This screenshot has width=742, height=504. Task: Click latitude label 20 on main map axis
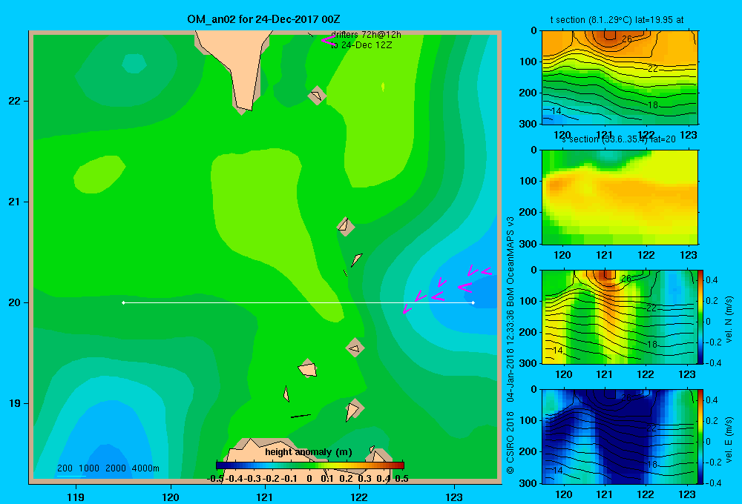coord(15,302)
